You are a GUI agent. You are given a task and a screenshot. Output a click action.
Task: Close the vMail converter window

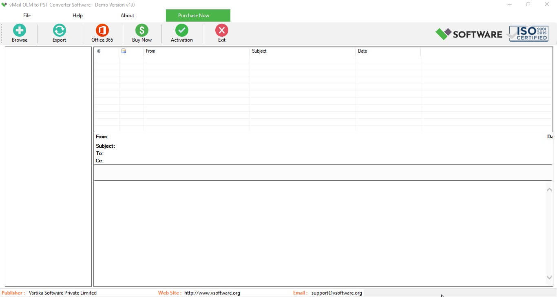click(x=547, y=4)
